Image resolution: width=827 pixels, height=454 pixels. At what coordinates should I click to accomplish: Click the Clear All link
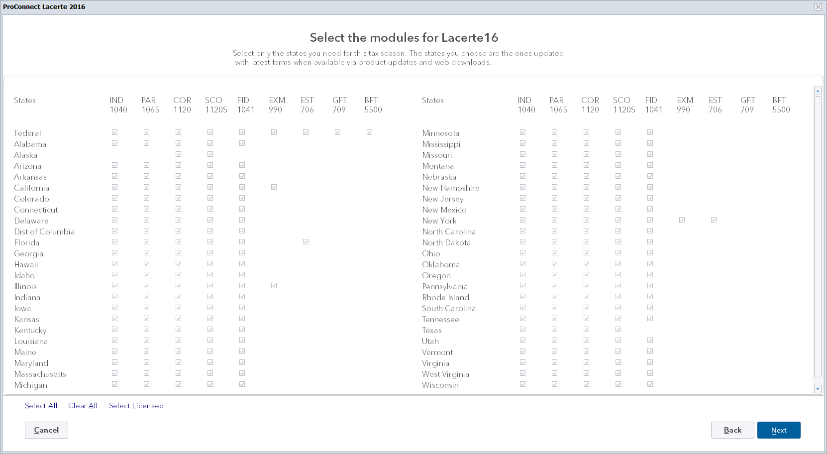[x=83, y=406]
